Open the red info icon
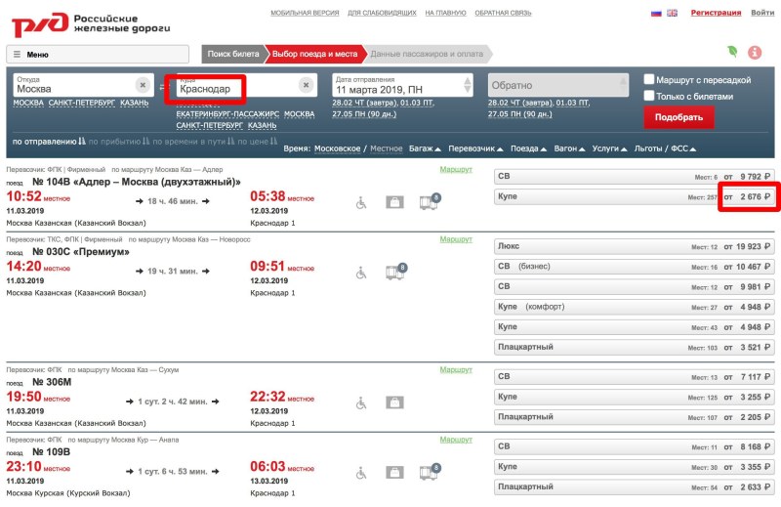The width and height of the screenshot is (781, 507). (x=755, y=52)
